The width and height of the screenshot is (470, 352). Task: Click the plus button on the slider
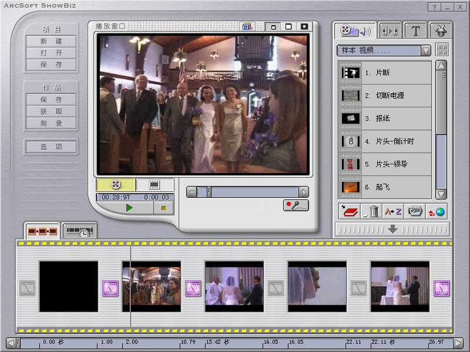(x=303, y=192)
